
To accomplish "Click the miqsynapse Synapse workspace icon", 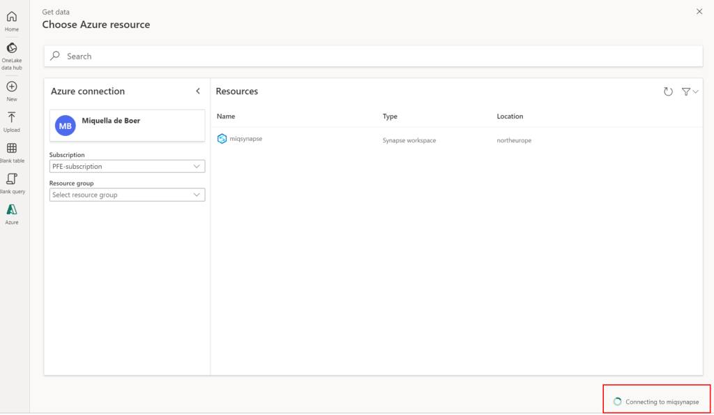I will pyautogui.click(x=222, y=139).
